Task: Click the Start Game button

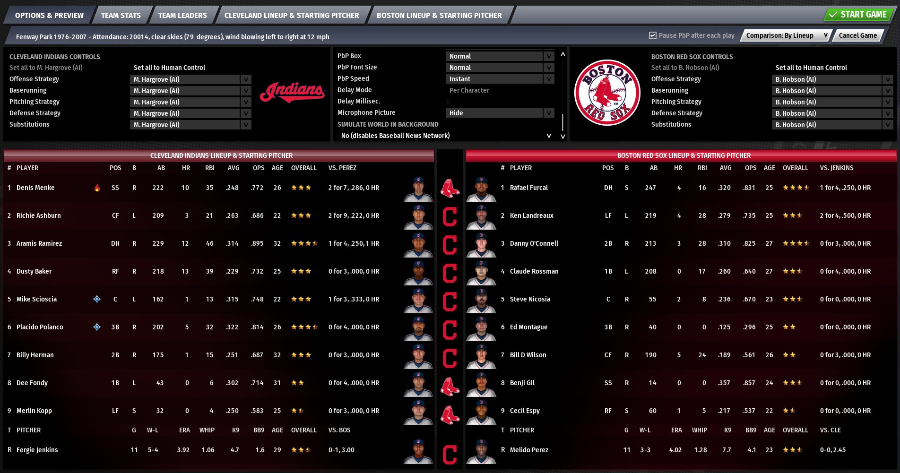Action: pos(859,15)
